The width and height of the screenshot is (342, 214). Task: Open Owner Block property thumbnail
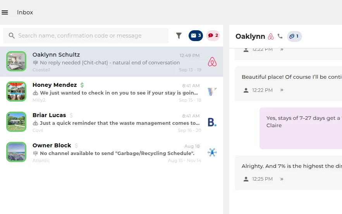tap(16, 152)
